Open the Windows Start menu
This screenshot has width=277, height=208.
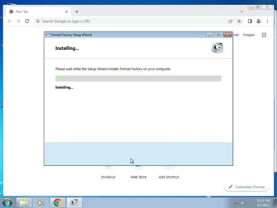(7, 203)
